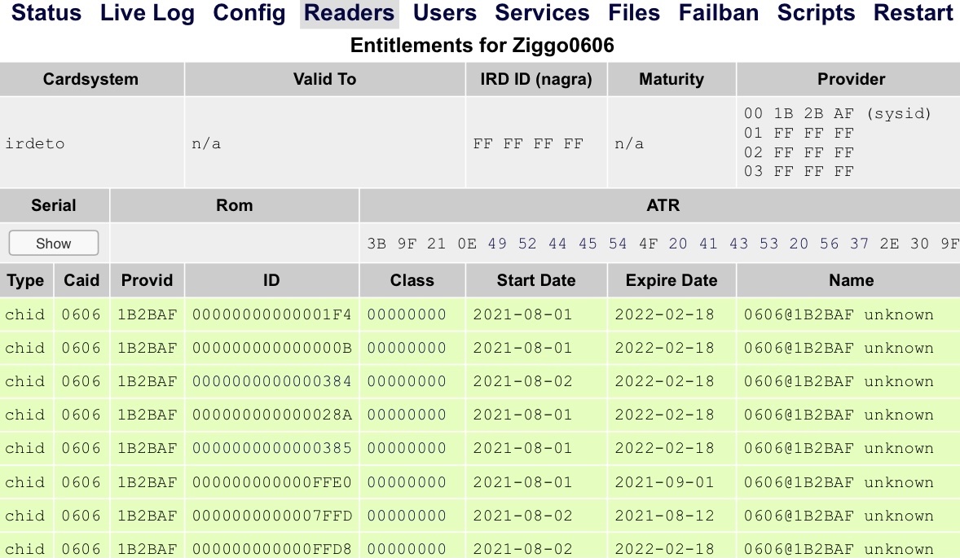Click ID 0000000000007FFD

point(272,516)
